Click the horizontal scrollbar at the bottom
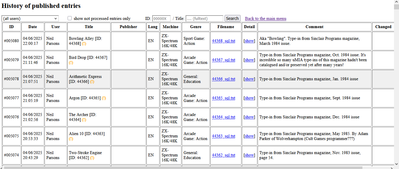The width and height of the screenshot is (399, 169). [183, 168]
